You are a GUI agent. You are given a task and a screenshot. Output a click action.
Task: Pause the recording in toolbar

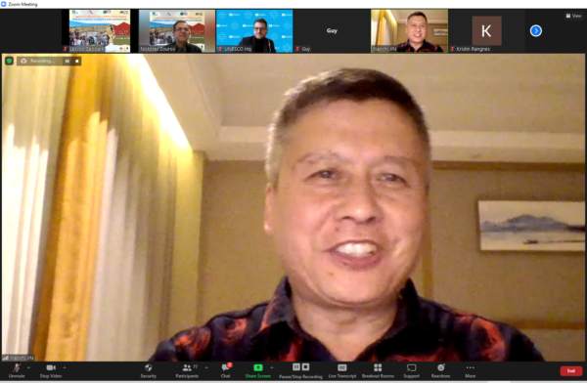pyautogui.click(x=296, y=367)
